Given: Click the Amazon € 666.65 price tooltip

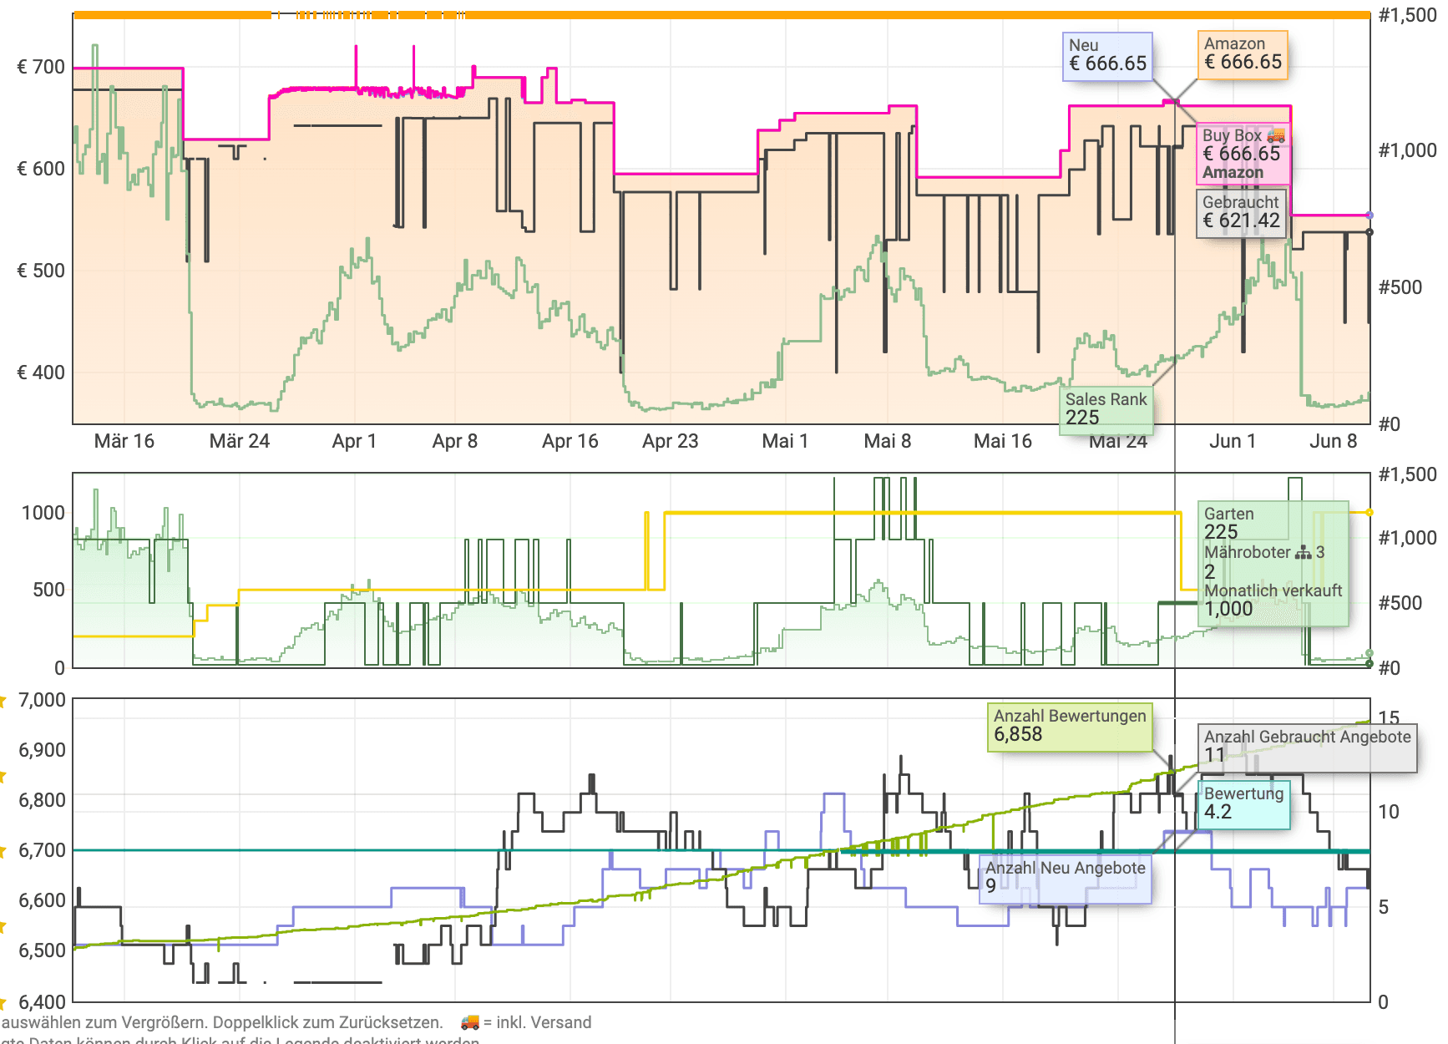Looking at the screenshot, I should pos(1243,55).
